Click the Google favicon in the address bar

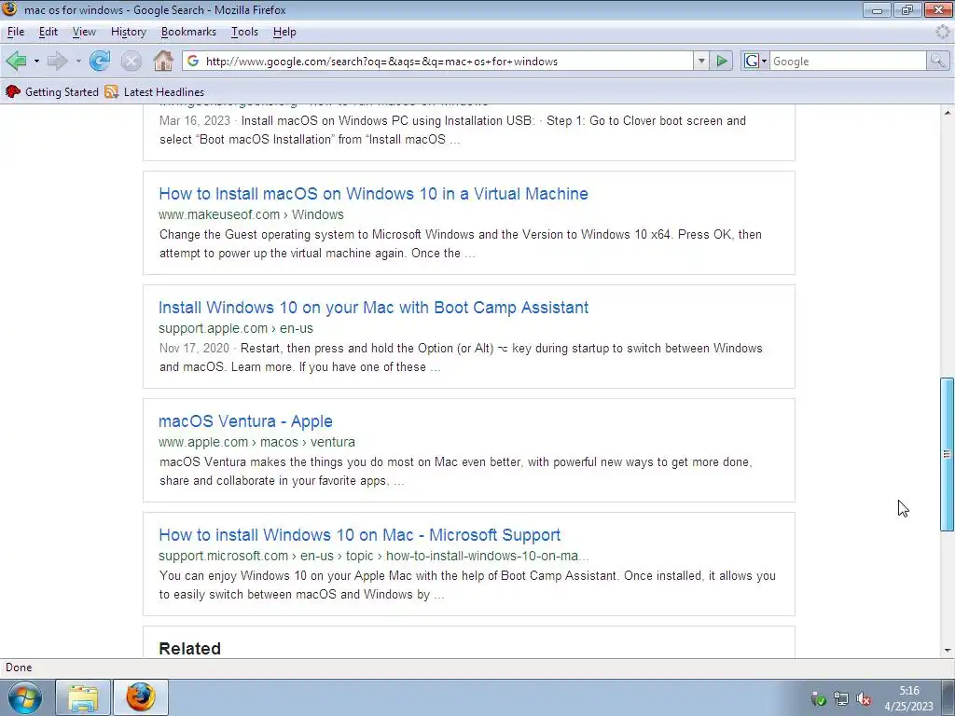[193, 61]
